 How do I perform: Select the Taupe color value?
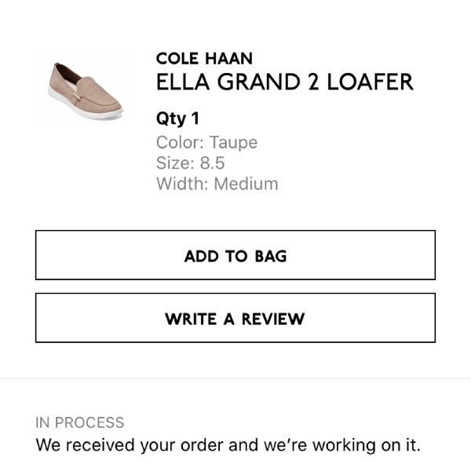click(233, 143)
